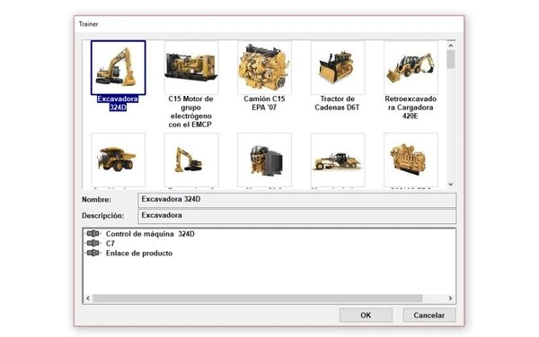Screen dimensions: 539x337
Task: Click the ECM icon beside Control de máquina 324D
Action: coord(93,233)
